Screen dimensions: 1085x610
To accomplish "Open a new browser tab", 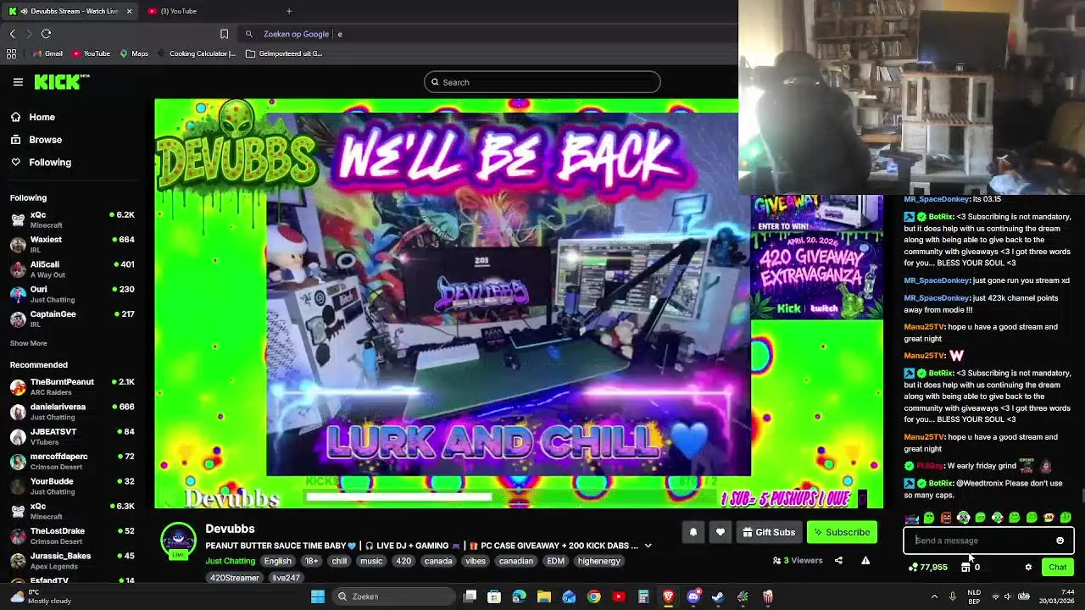I will point(289,11).
